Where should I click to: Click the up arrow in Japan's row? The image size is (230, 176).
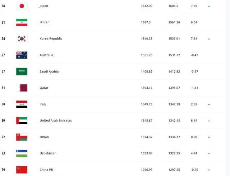(209, 6)
